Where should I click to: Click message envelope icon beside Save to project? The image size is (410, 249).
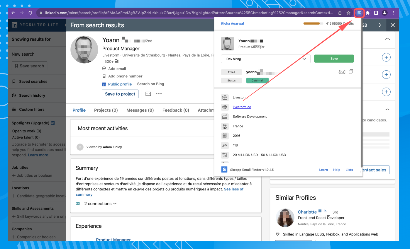tap(148, 94)
